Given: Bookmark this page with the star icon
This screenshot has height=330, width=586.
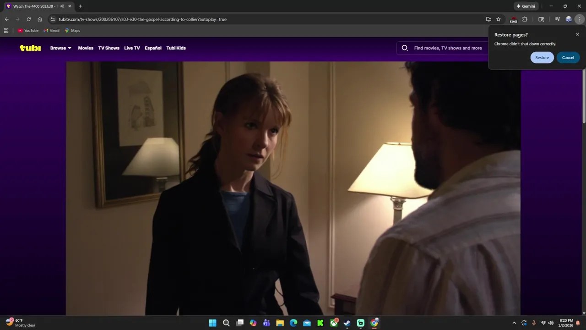Looking at the screenshot, I should coord(499,19).
